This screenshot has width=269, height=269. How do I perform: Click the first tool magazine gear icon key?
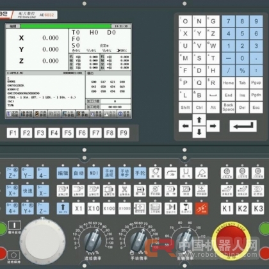pyautogui.click(x=227, y=173)
